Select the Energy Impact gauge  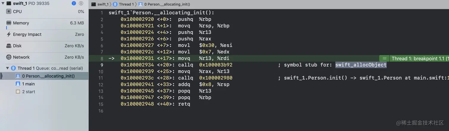45,34
